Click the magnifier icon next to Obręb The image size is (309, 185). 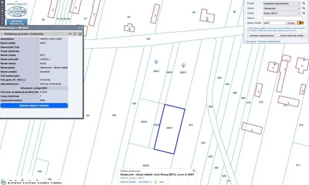(x=304, y=13)
